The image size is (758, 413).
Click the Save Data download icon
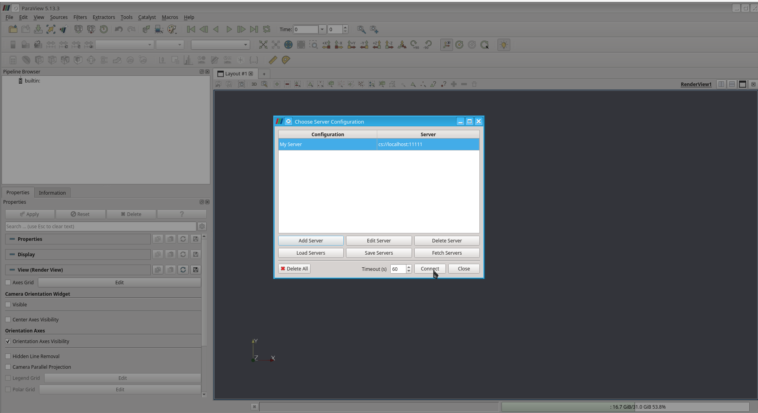(38, 29)
